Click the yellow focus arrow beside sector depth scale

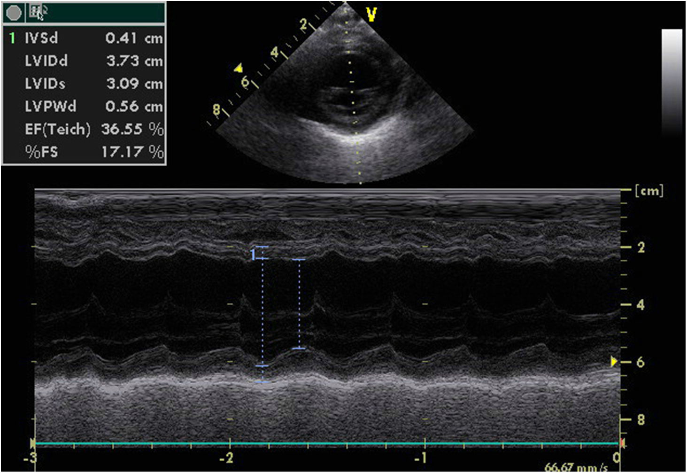click(239, 69)
